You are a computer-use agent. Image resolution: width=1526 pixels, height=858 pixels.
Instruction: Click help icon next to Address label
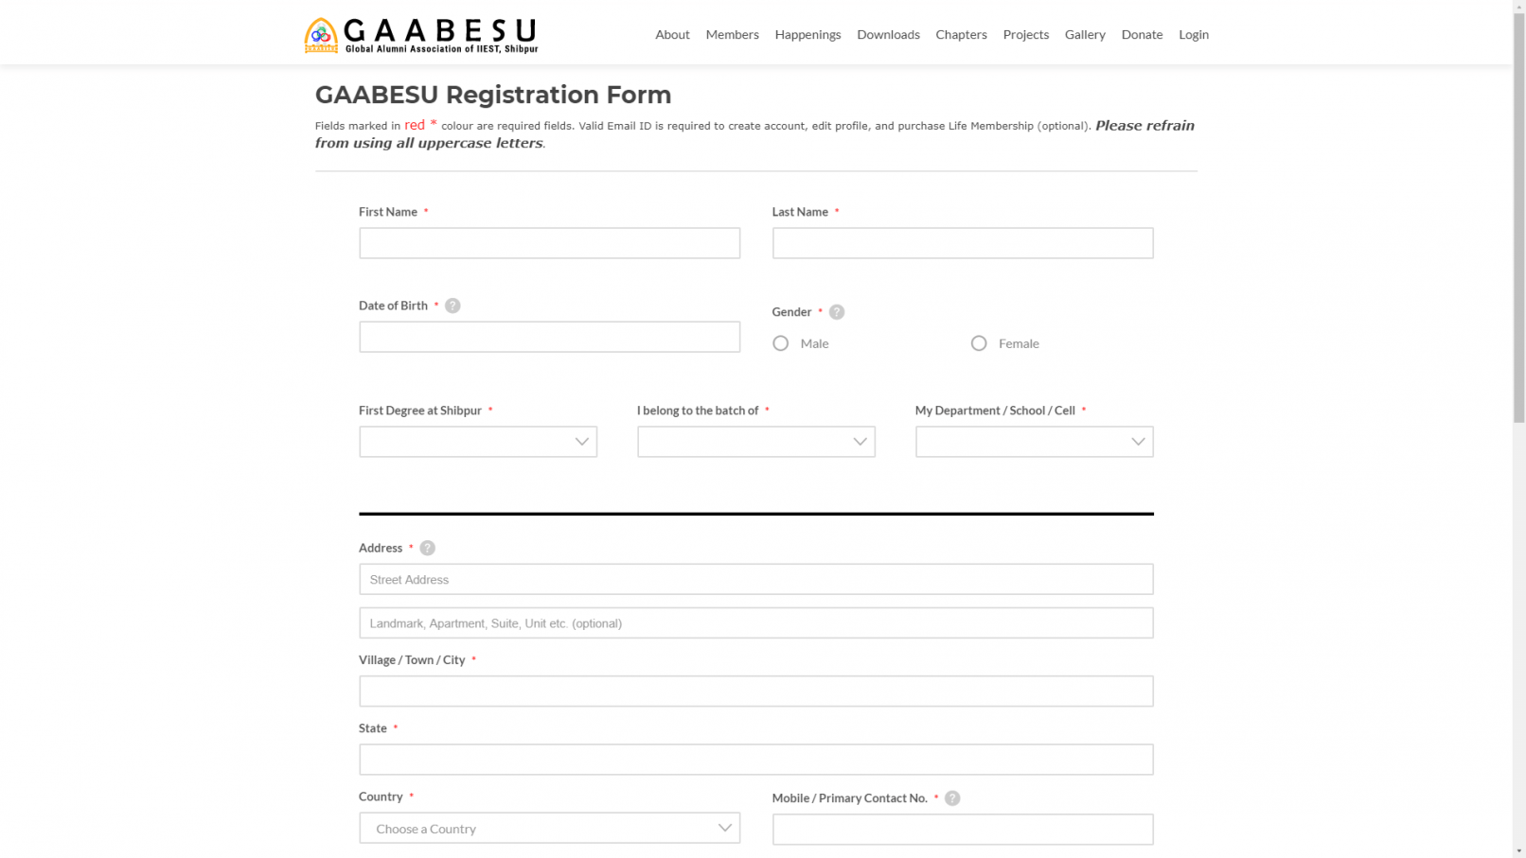click(x=428, y=549)
